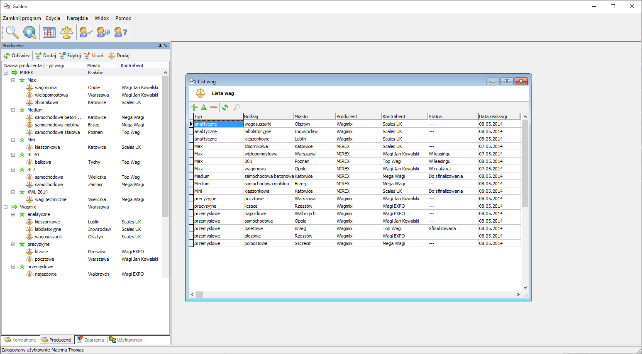This screenshot has width=642, height=354.
Task: Click the user help question mark icon
Action: point(120,32)
